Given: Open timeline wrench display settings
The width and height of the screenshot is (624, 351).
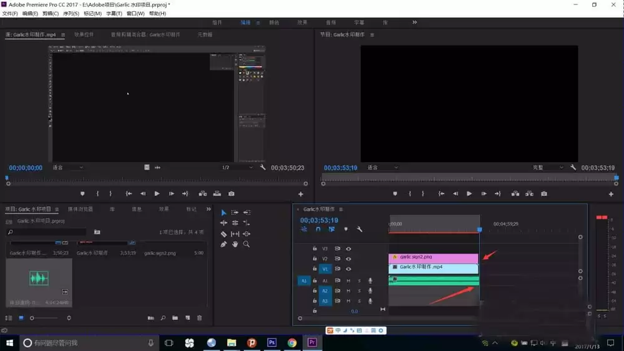Looking at the screenshot, I should [359, 229].
